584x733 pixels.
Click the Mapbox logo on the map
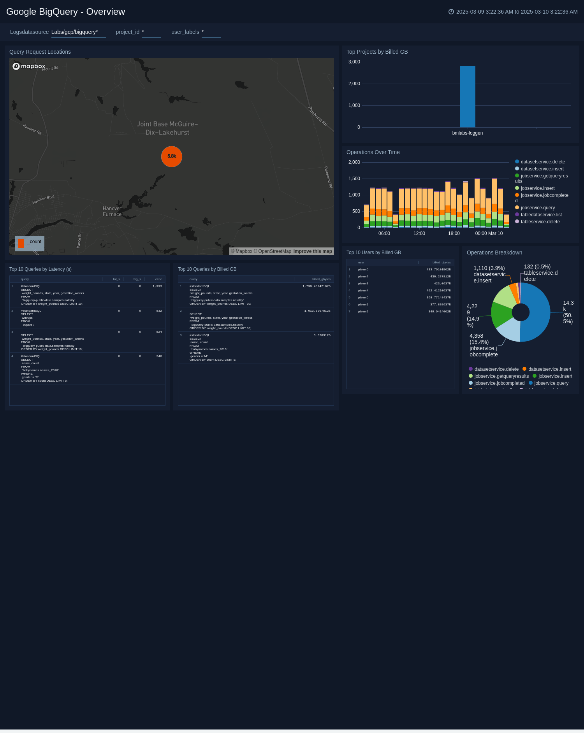point(29,66)
